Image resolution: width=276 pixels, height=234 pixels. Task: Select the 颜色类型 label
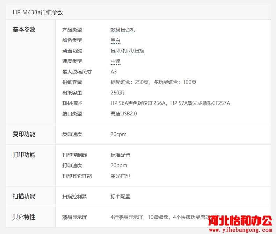tap(72, 40)
